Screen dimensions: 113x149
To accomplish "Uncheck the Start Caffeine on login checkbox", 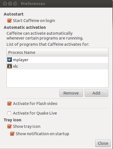I will click(9, 21).
